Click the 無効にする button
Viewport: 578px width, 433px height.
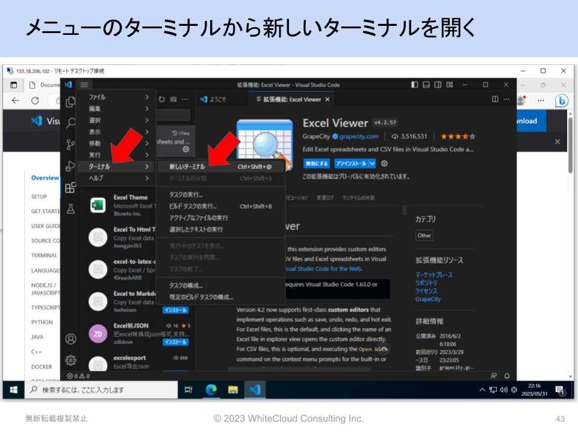(x=317, y=164)
